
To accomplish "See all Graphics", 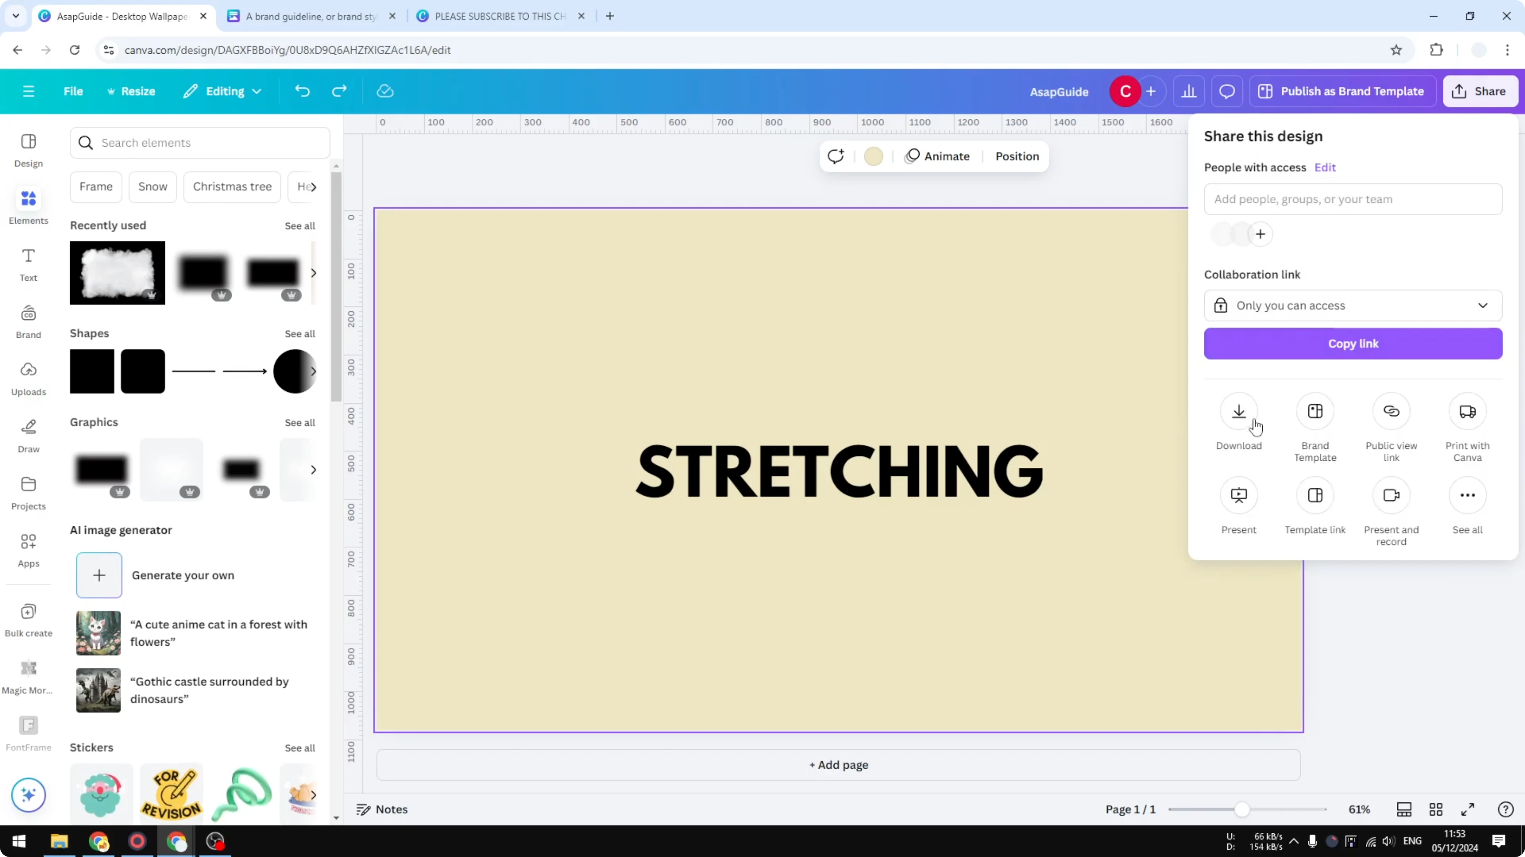I will tap(300, 422).
